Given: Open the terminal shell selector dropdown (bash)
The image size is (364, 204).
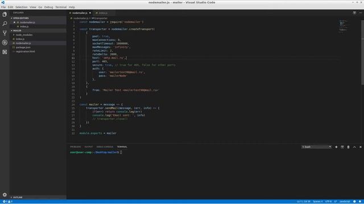Looking at the screenshot, I should [316, 147].
